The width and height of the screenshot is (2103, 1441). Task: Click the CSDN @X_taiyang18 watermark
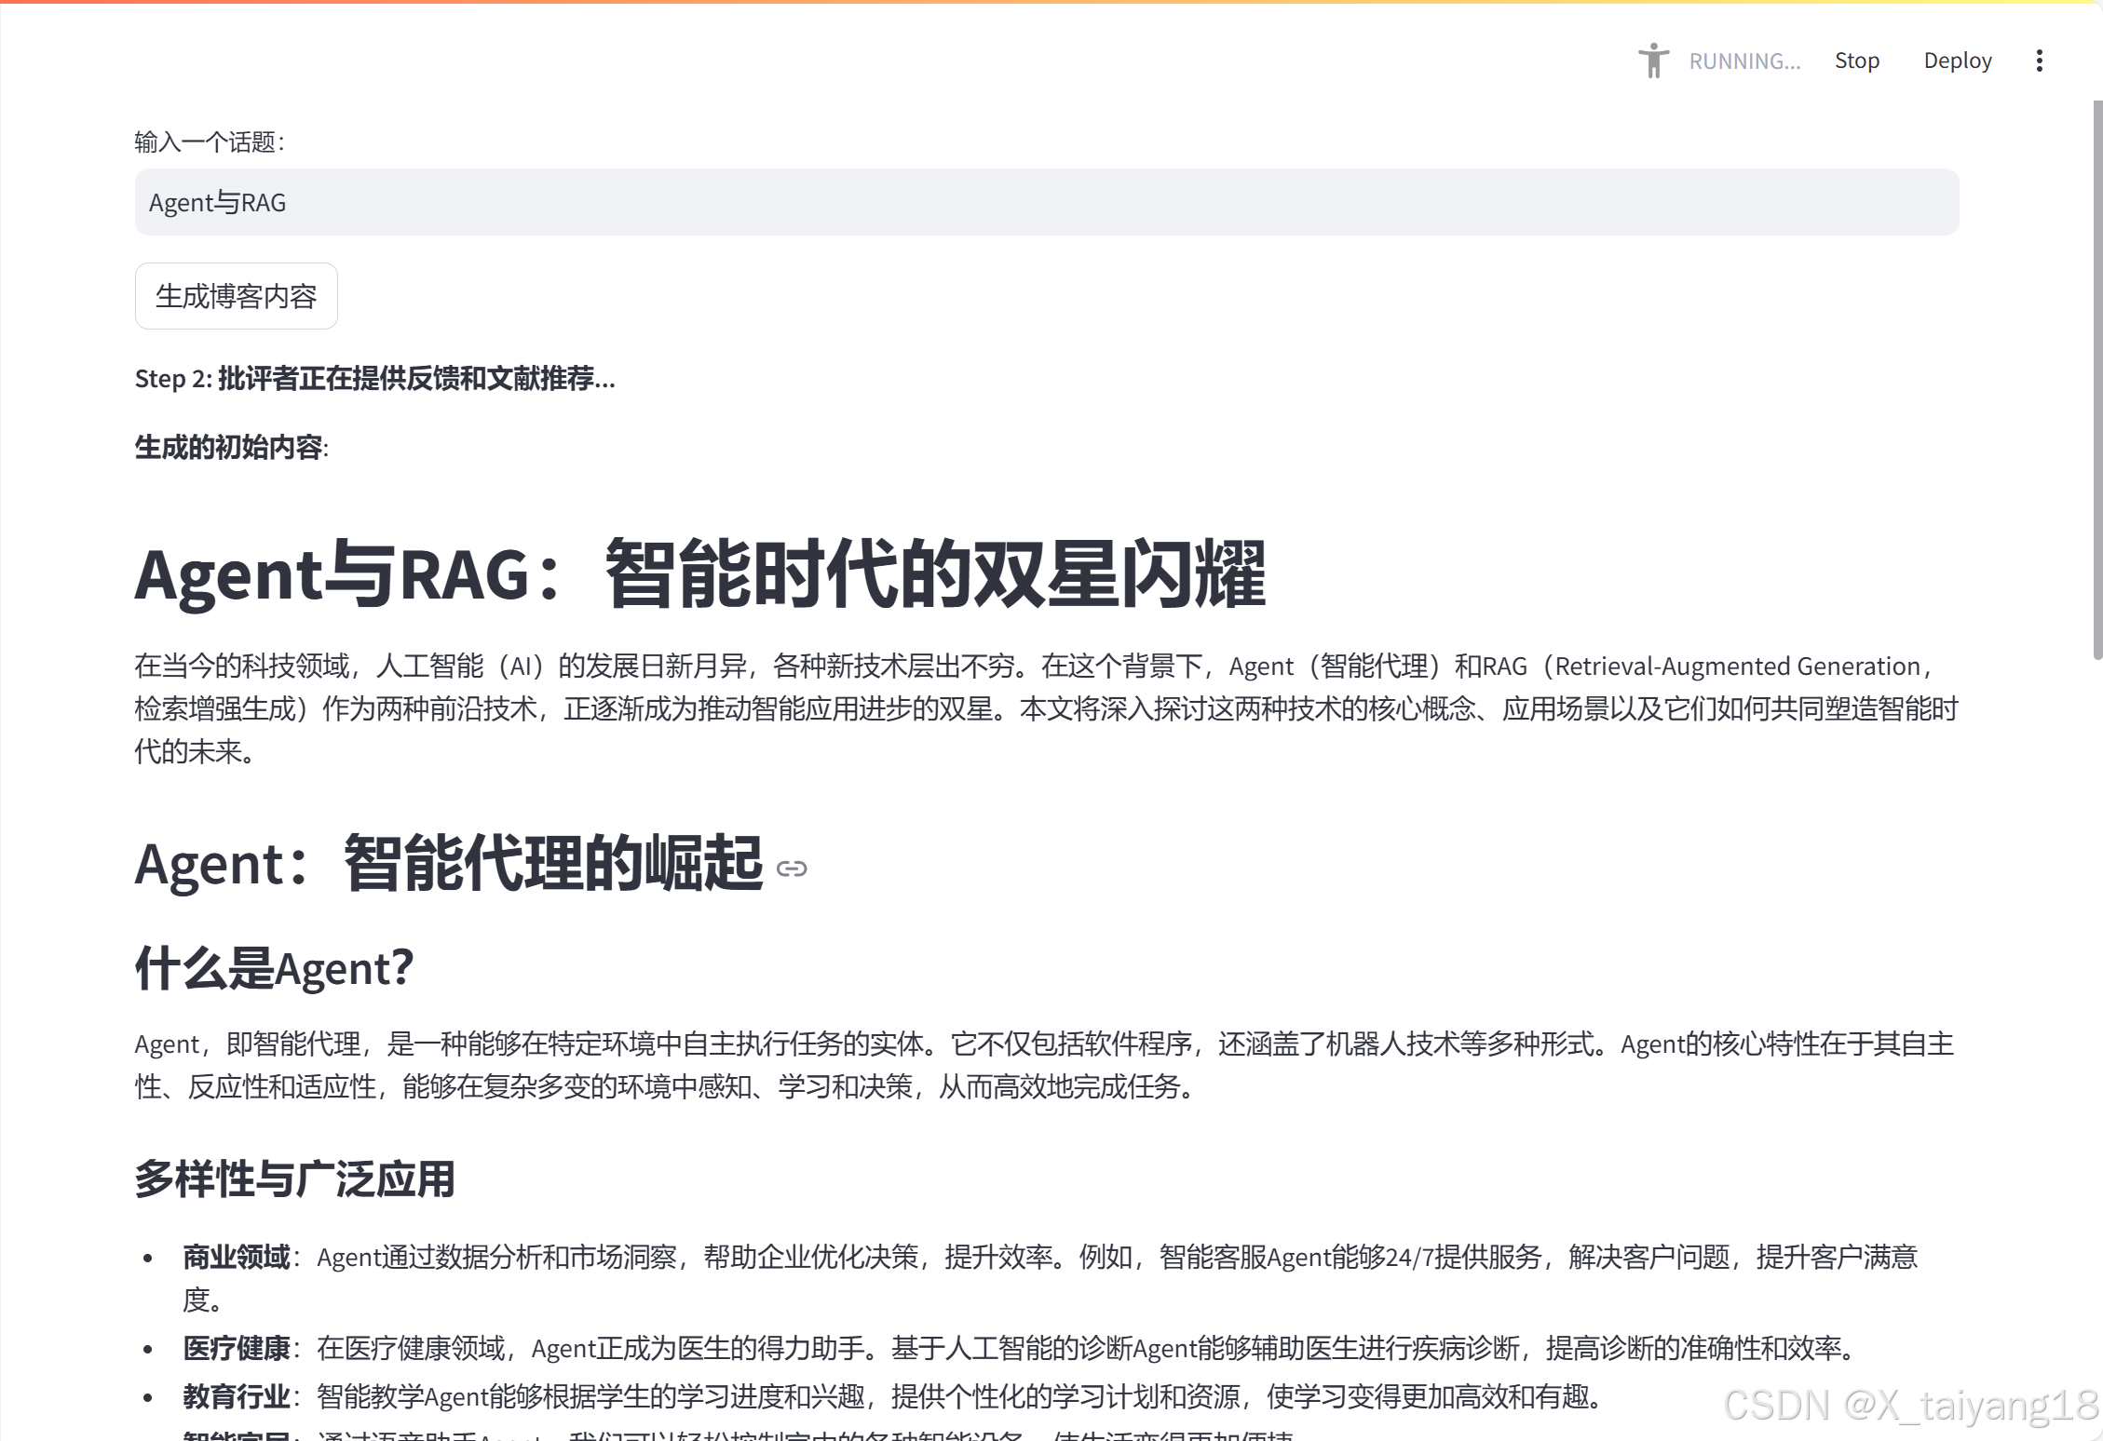[1909, 1405]
